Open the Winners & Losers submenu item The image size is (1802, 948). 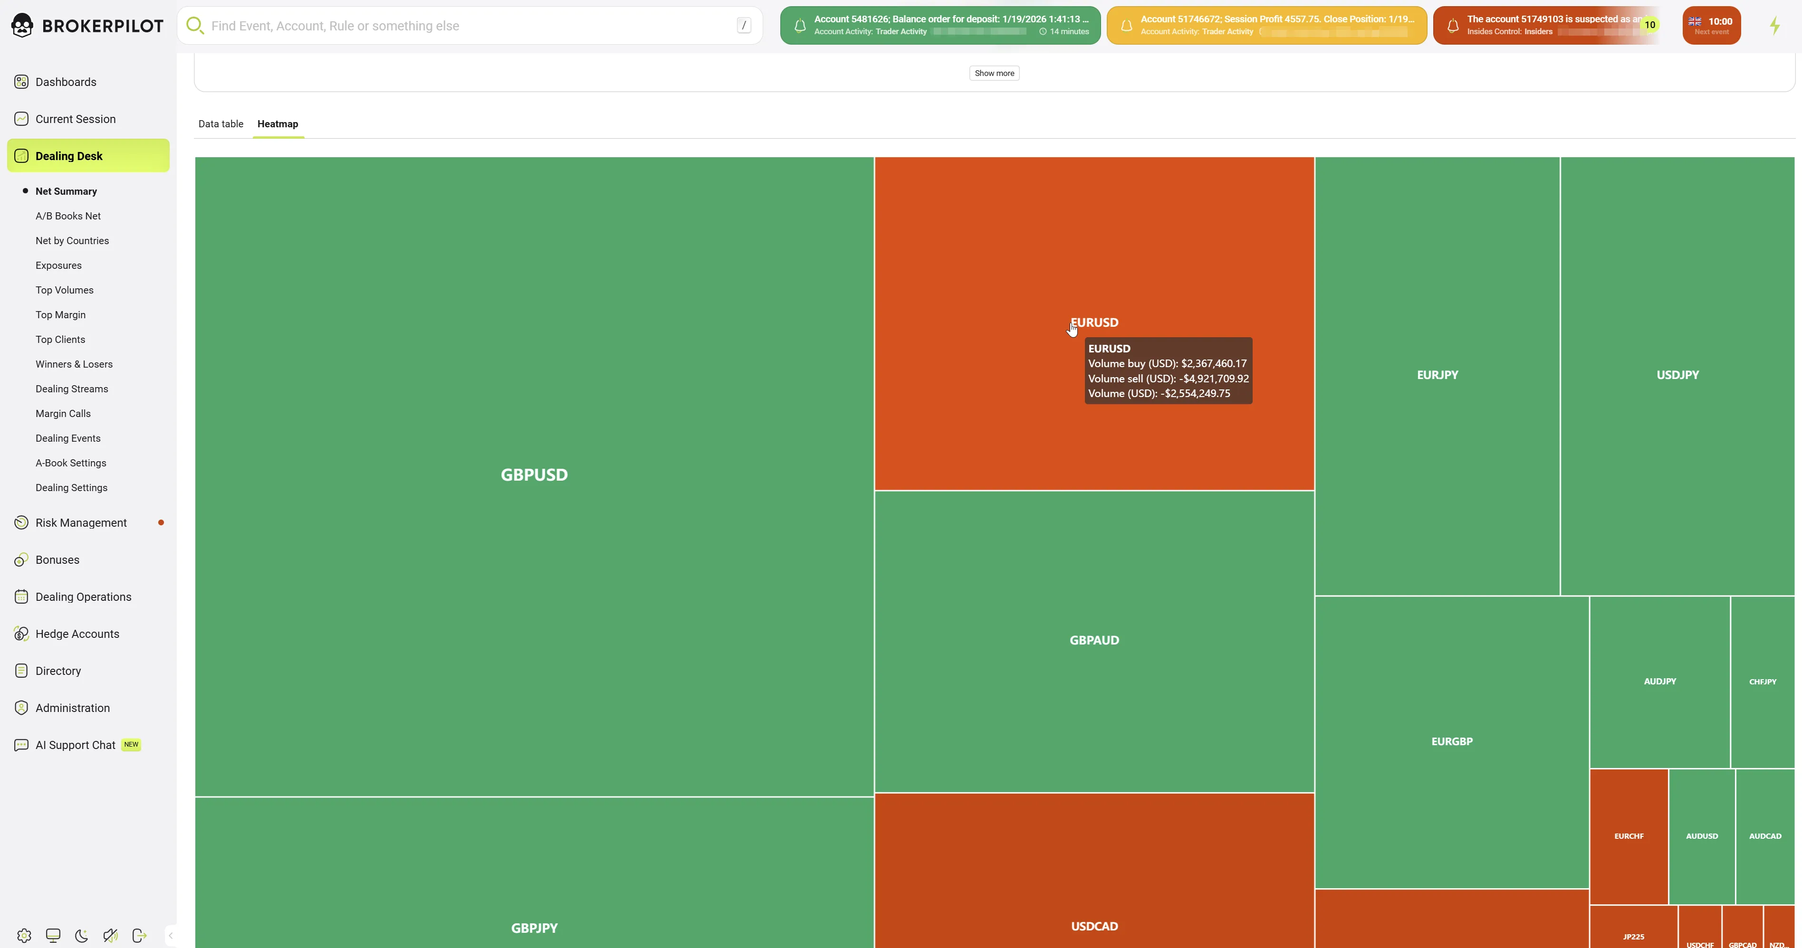[x=74, y=364]
